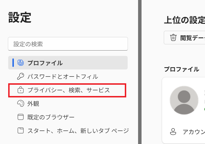Screen dimensions: 205x144
Task: Open スタート、ホーム、新しいタブ ページ settings
Action: [78, 131]
